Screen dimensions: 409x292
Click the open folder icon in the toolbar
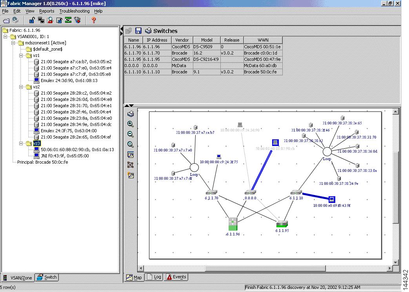point(6,20)
